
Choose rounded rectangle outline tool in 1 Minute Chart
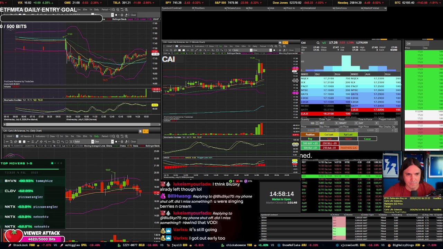226,50
